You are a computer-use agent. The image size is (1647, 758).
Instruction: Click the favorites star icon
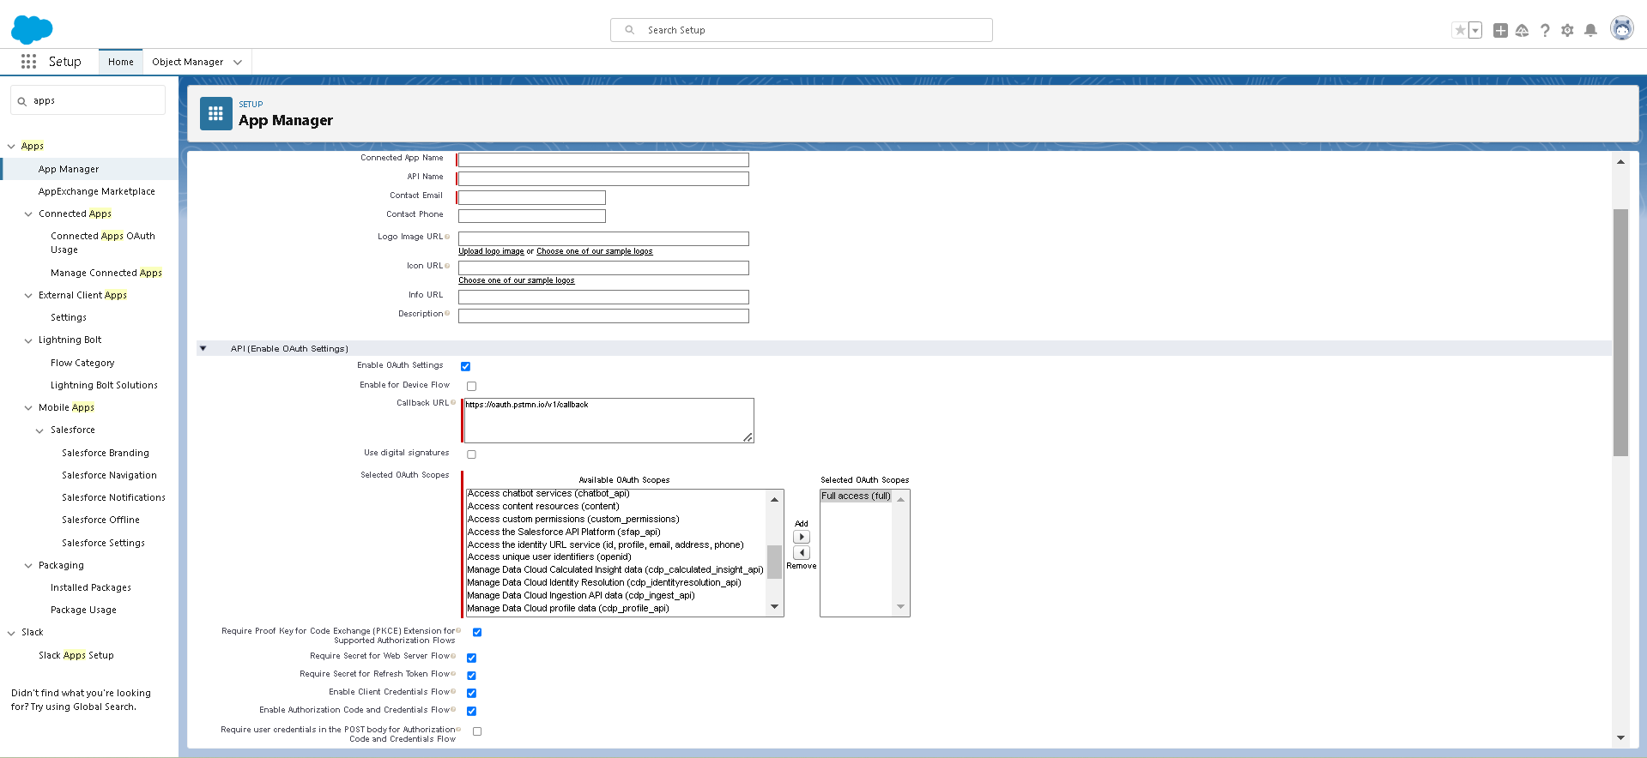coord(1460,30)
